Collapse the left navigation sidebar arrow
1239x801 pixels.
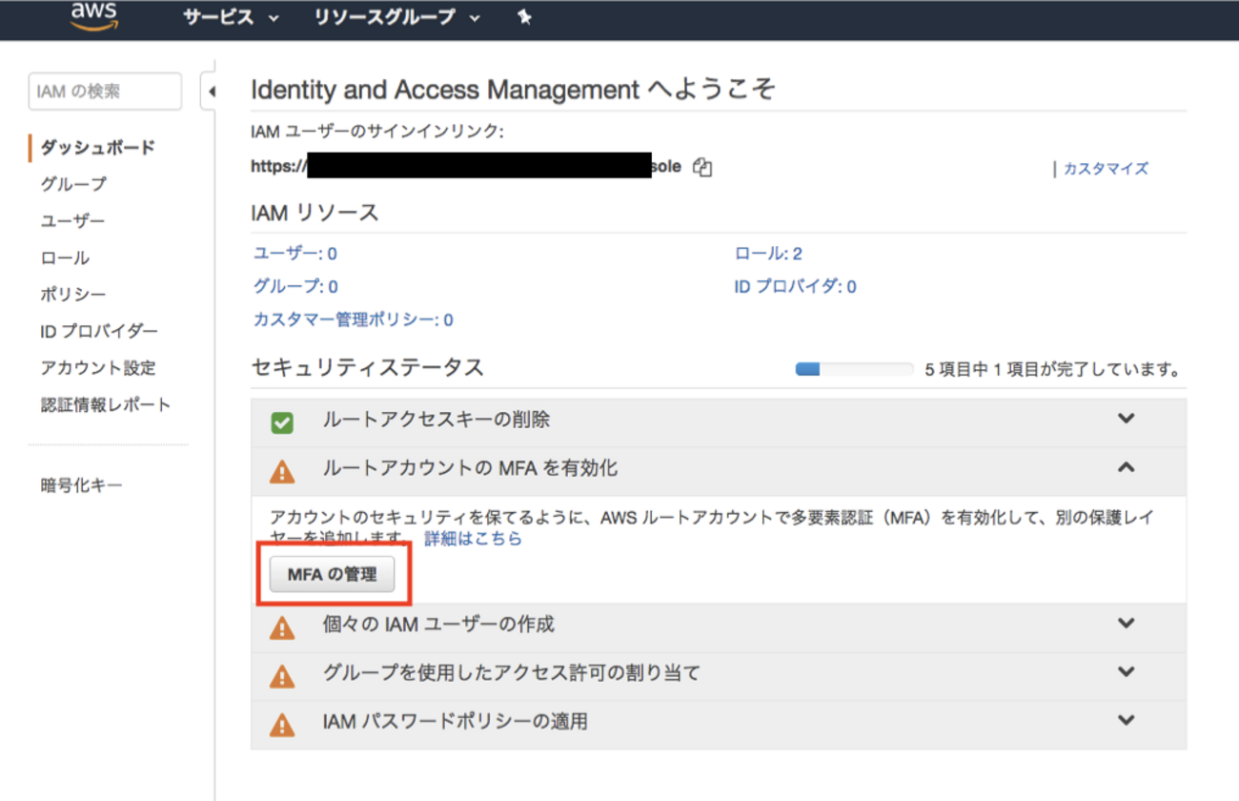click(211, 92)
